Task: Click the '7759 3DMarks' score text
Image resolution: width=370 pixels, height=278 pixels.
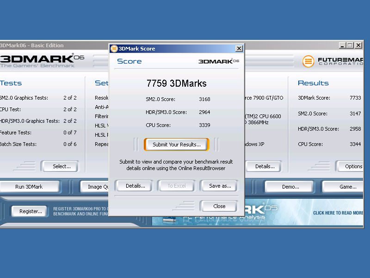Action: coord(177,83)
